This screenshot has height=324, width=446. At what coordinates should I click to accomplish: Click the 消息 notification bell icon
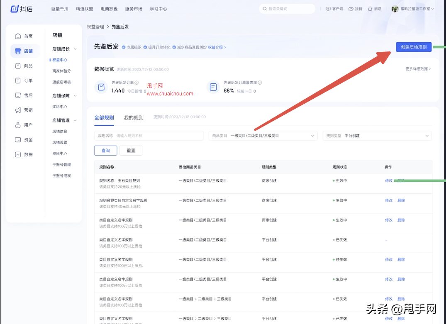coord(370,9)
